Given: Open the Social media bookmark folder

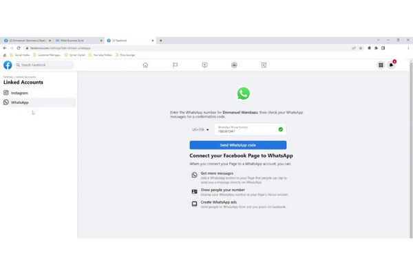Looking at the screenshot, I should click(20, 55).
